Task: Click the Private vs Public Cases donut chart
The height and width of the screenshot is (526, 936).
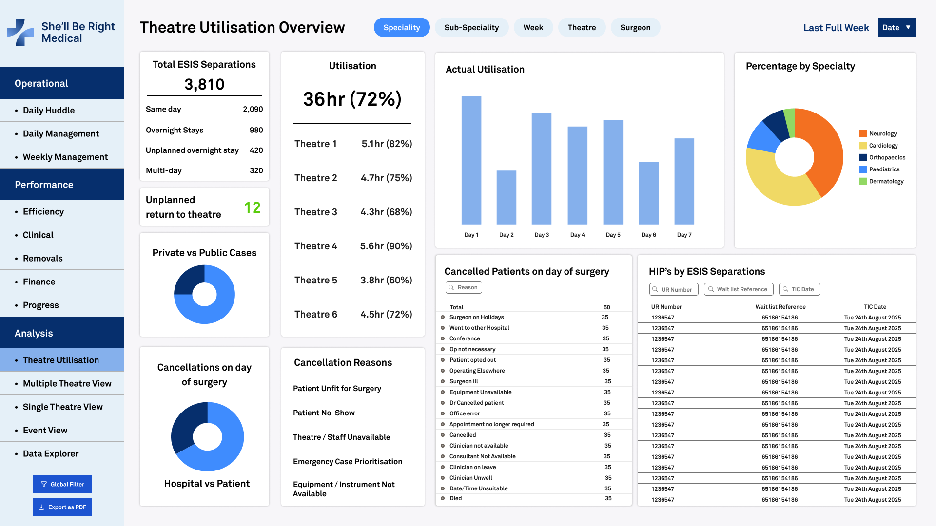Action: pyautogui.click(x=204, y=294)
